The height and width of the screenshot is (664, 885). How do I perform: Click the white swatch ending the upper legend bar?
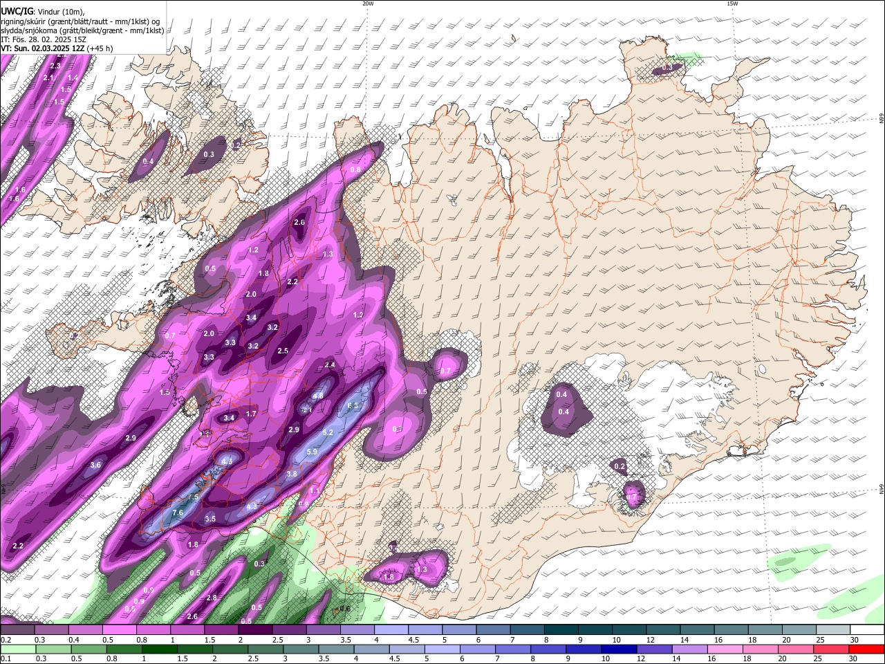click(866, 630)
